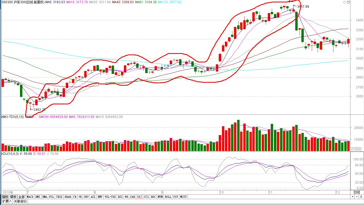
Task: Select the MCST indicator
Action: (183, 197)
